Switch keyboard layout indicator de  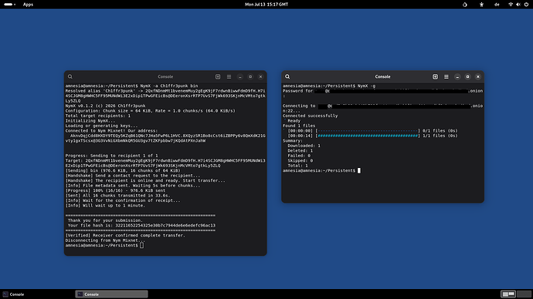tap(497, 5)
